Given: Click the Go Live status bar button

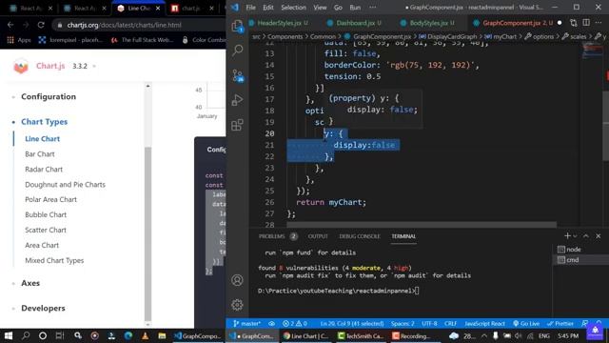Looking at the screenshot, I should coord(526,324).
